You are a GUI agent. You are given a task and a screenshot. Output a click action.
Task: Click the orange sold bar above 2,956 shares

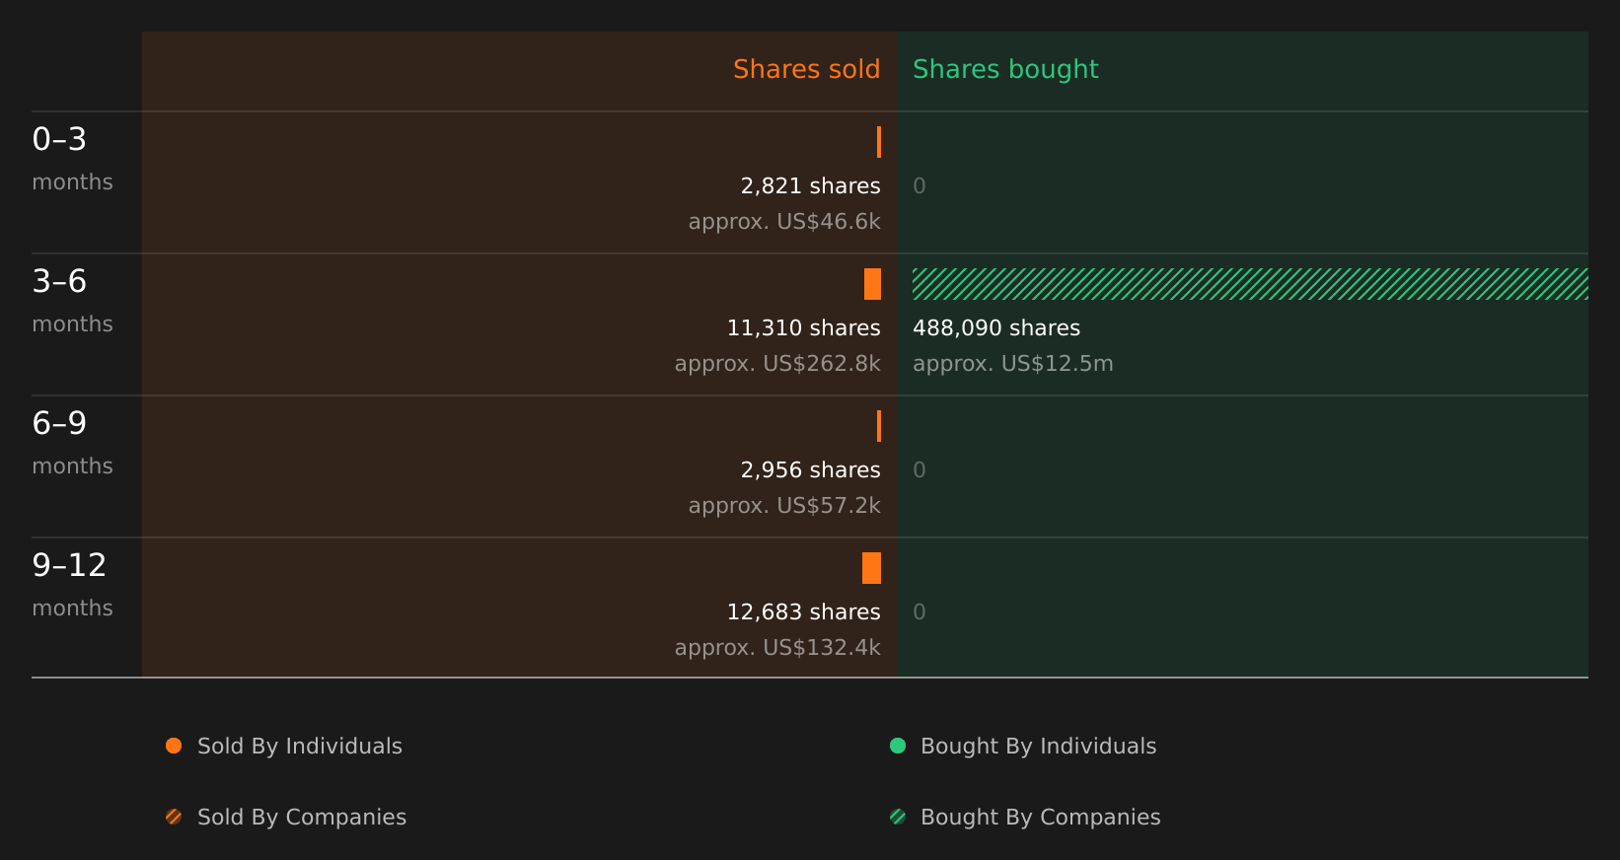coord(879,426)
